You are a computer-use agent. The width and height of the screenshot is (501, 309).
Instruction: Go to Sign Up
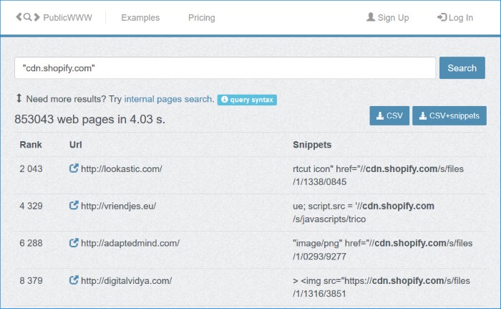point(388,18)
